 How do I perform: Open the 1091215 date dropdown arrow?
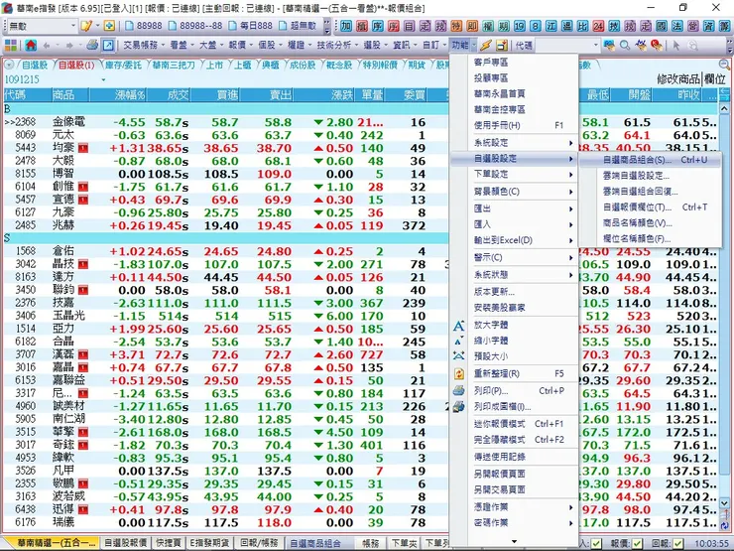point(103,79)
